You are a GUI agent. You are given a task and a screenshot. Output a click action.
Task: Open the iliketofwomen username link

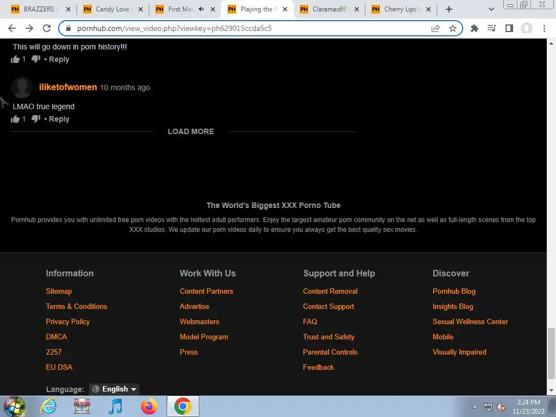[x=68, y=87]
